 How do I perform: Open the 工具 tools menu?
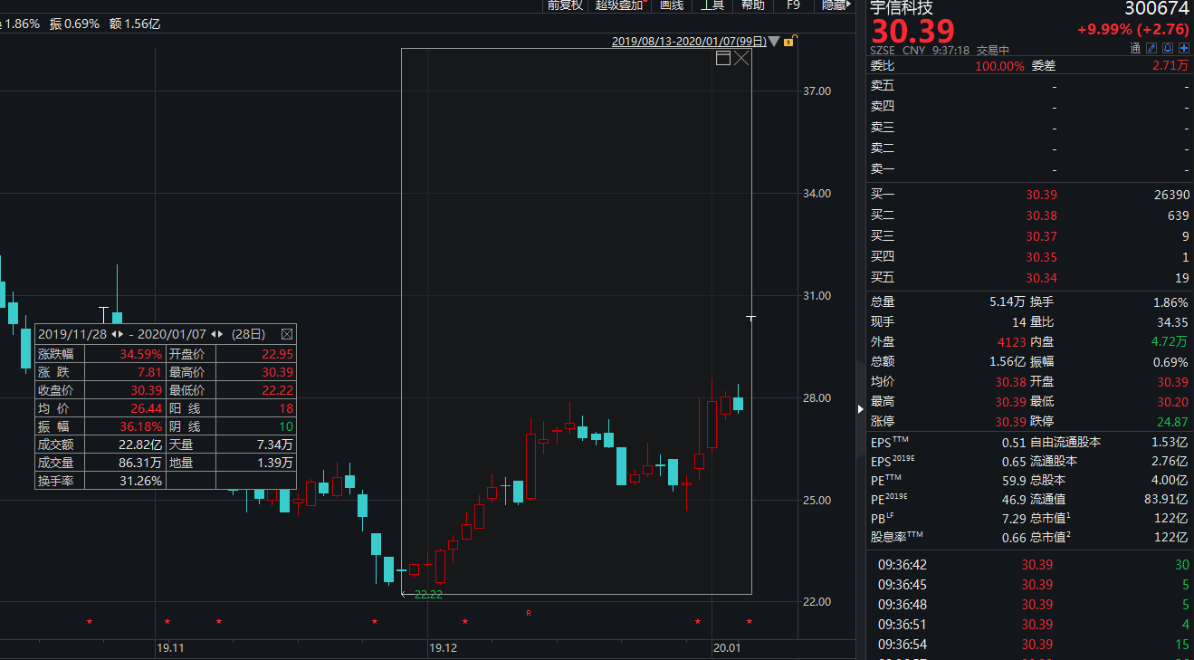712,5
